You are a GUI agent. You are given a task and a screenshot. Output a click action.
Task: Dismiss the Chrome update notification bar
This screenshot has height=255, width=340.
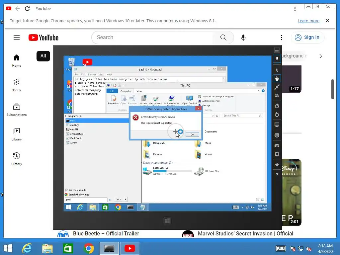(x=327, y=21)
